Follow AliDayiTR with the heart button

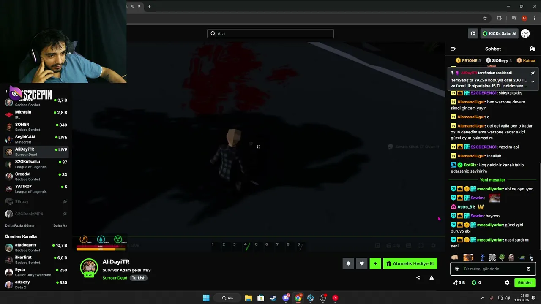(x=362, y=263)
